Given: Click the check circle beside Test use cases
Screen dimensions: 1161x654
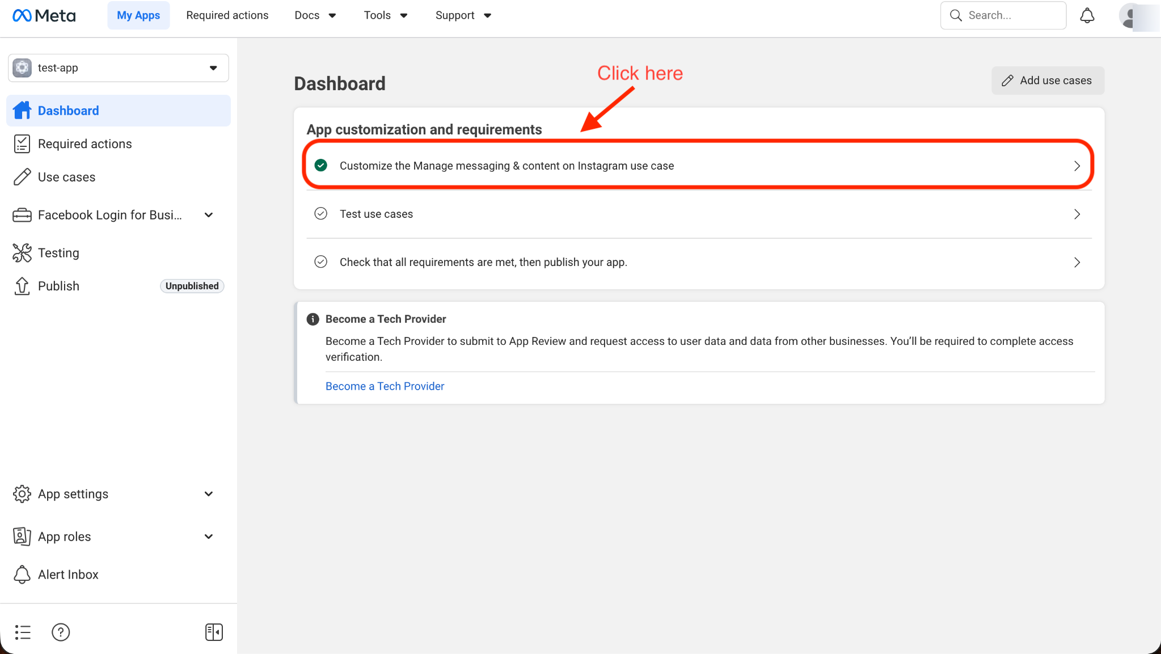Looking at the screenshot, I should (x=321, y=213).
